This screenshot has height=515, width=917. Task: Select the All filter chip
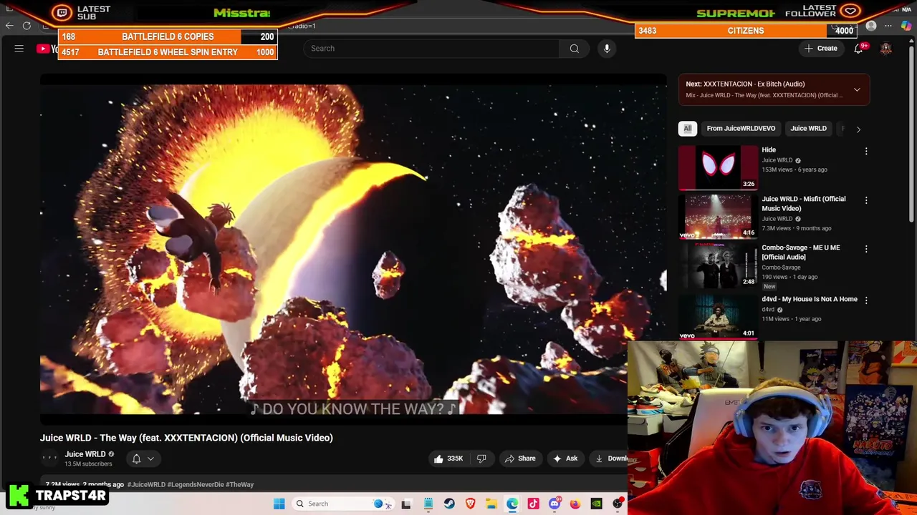coord(687,129)
